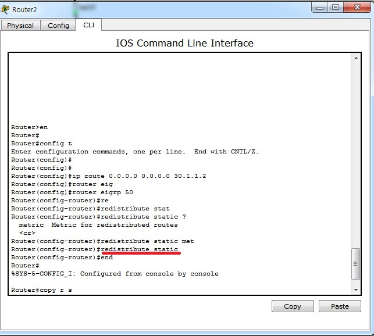Maximize the Router2 window
Viewport: 374px width, 336px height.
[x=336, y=8]
